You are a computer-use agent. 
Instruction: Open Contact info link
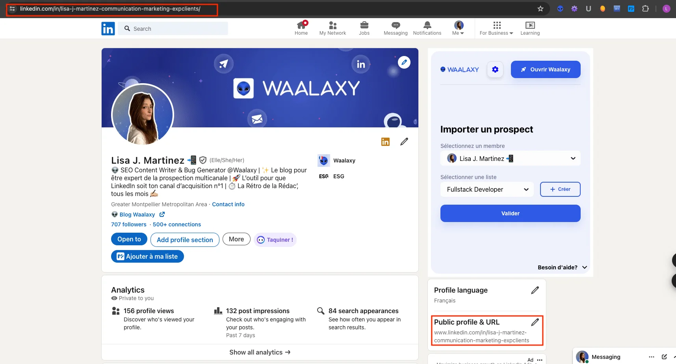[228, 204]
